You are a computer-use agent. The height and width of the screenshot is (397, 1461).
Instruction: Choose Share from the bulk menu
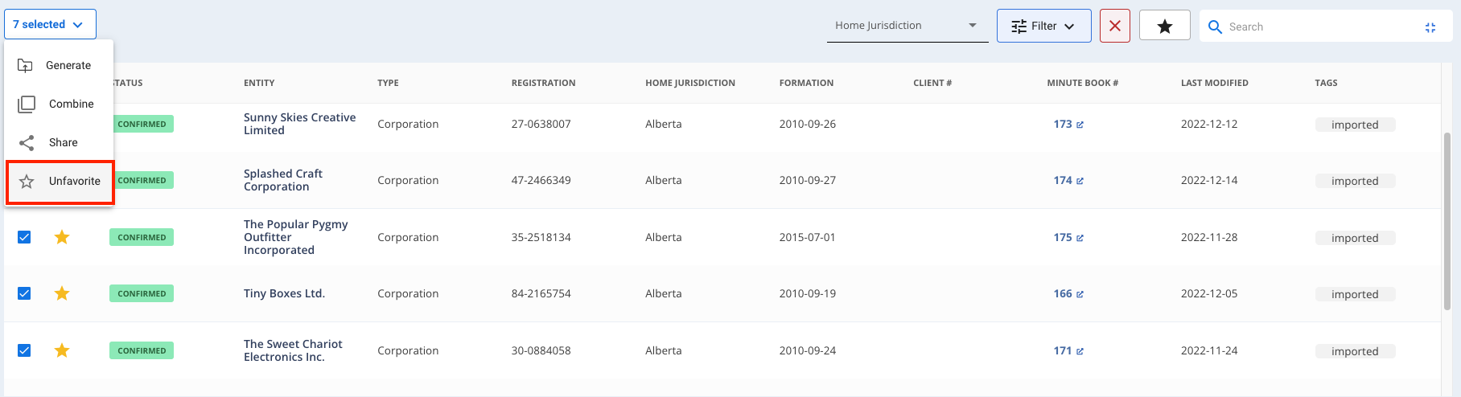[59, 142]
